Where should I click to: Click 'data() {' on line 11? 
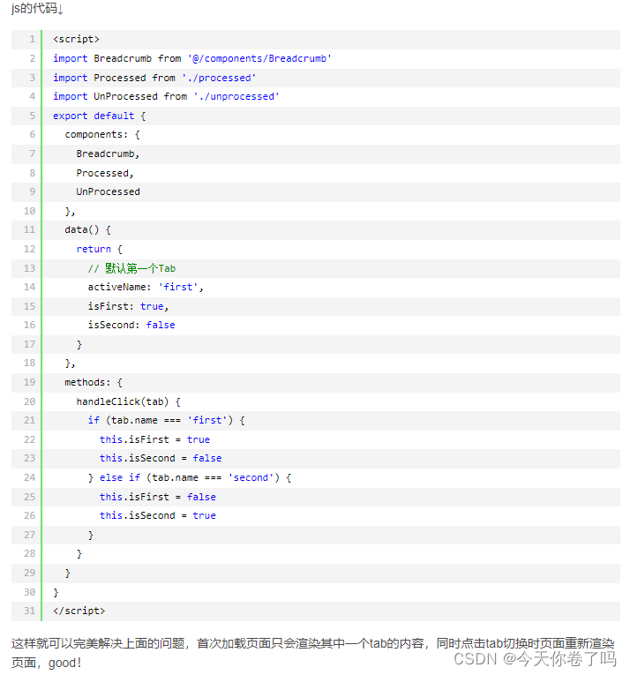coord(88,229)
